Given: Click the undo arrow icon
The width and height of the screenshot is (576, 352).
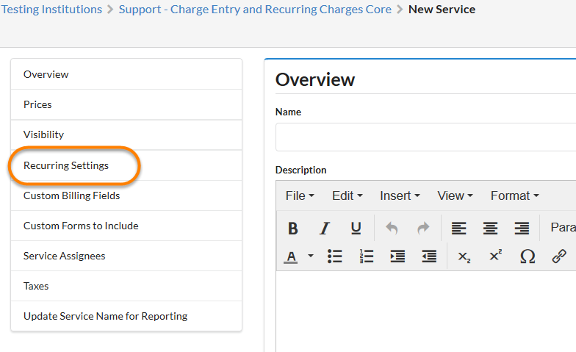Looking at the screenshot, I should point(392,228).
